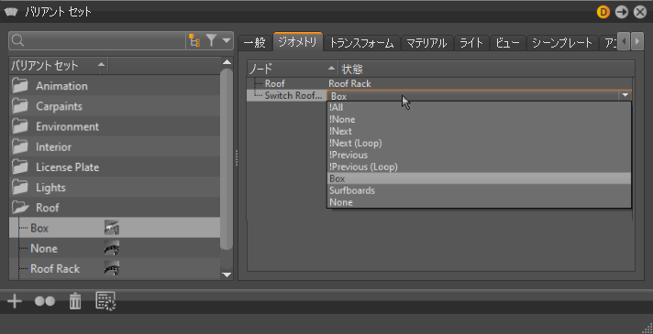This screenshot has width=653, height=334.
Task: Select the None variant set in tree
Action: (114, 248)
